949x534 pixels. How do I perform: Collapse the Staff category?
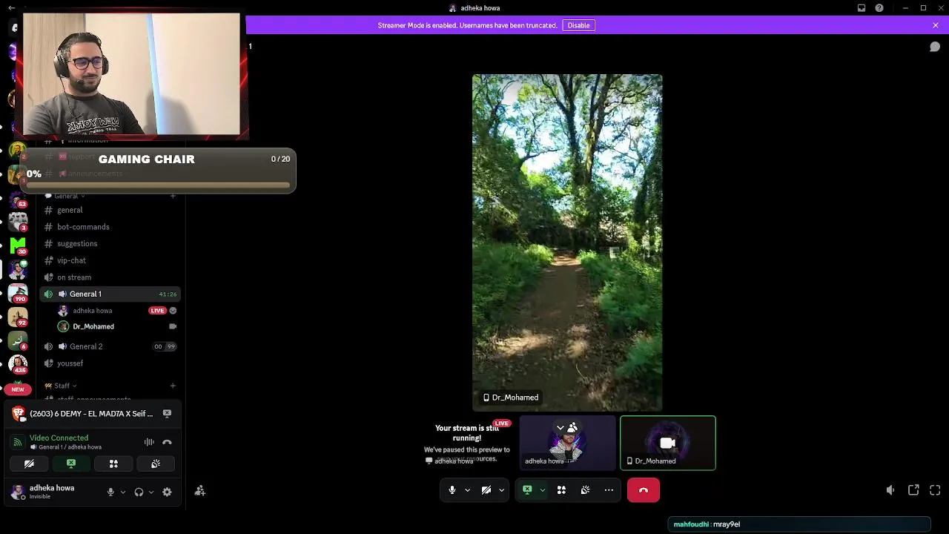click(x=61, y=386)
